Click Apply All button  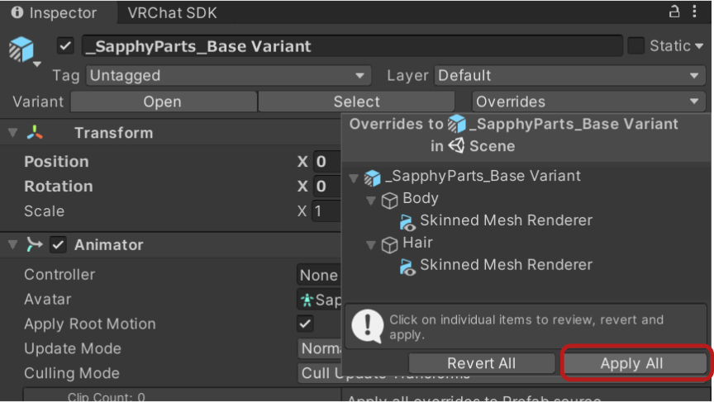[x=635, y=363]
